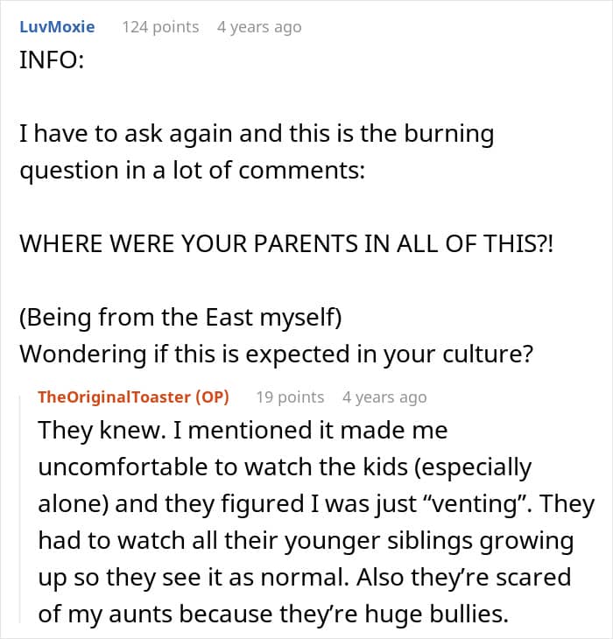
Task: Click the 'up so they see it as normal' line
Action: pyautogui.click(x=305, y=578)
